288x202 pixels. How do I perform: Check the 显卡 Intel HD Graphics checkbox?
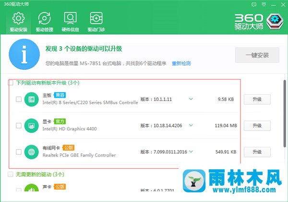[19, 126]
